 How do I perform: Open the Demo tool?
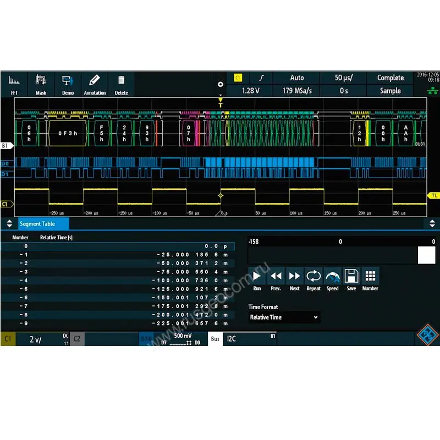point(68,84)
